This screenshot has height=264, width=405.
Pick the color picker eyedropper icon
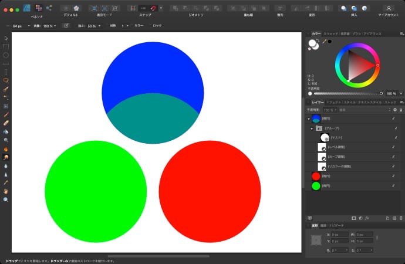[x=324, y=42]
